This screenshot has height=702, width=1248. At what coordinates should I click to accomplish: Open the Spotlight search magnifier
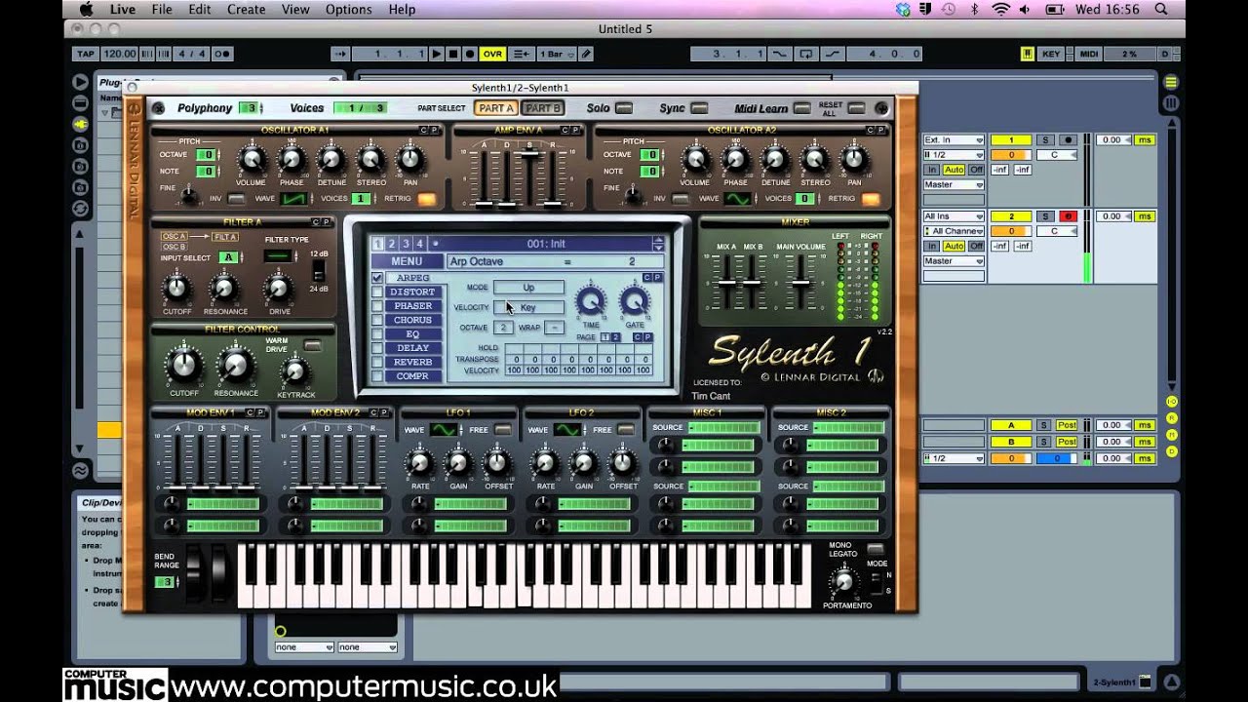point(1160,9)
